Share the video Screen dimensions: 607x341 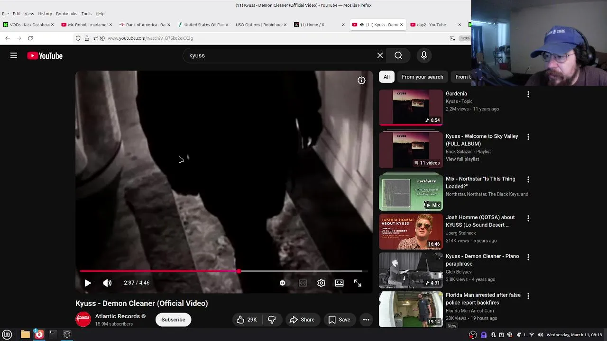[302, 320]
